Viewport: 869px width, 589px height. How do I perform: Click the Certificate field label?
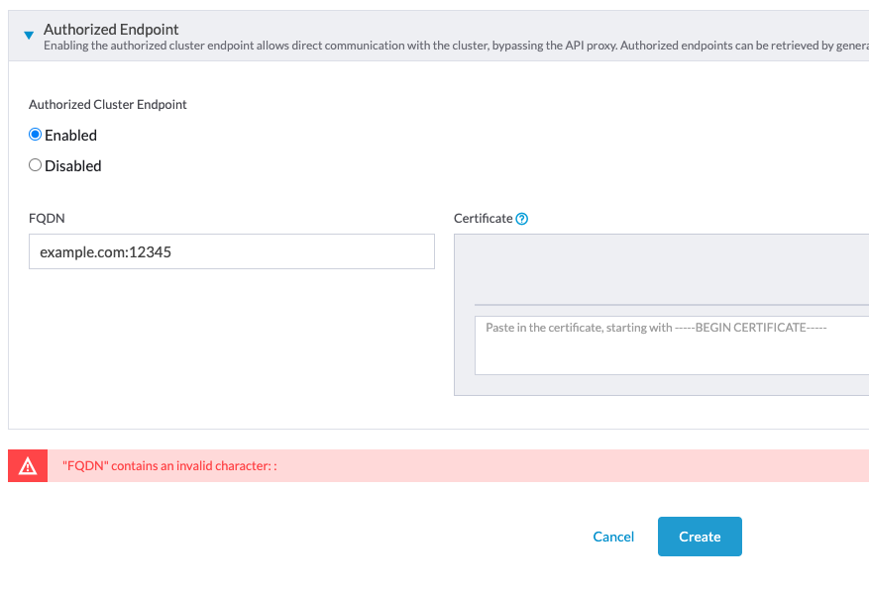[x=485, y=218]
